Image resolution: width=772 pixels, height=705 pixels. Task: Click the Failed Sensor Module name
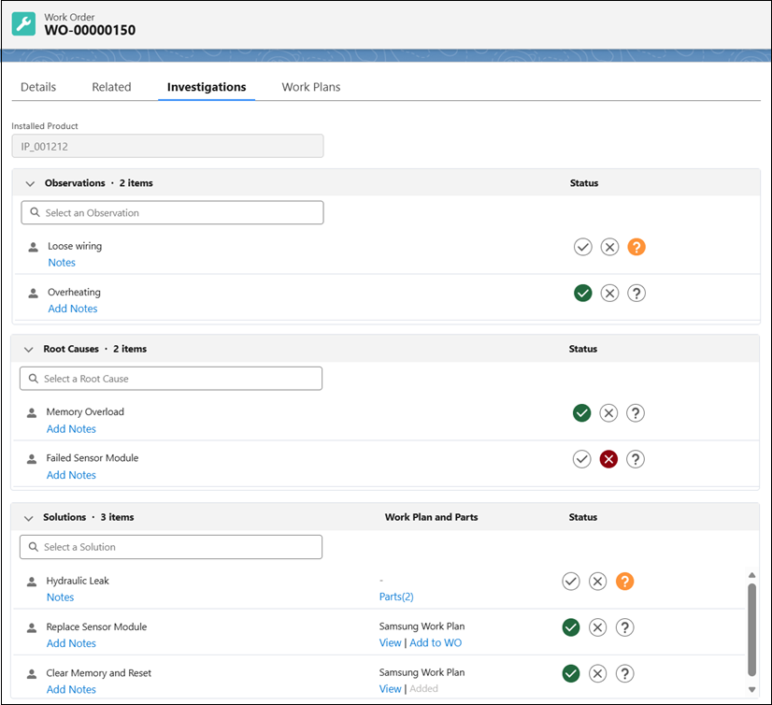click(93, 458)
